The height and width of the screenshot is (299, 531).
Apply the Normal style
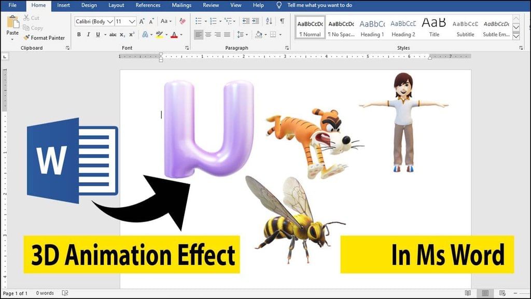pos(310,27)
